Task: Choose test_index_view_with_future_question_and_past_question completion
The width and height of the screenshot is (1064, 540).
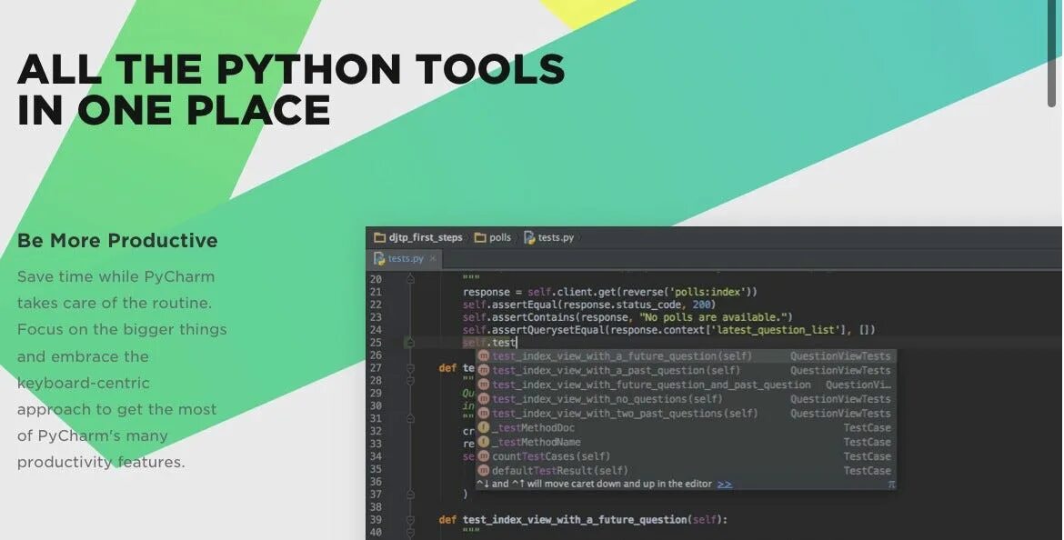Action: 686,385
